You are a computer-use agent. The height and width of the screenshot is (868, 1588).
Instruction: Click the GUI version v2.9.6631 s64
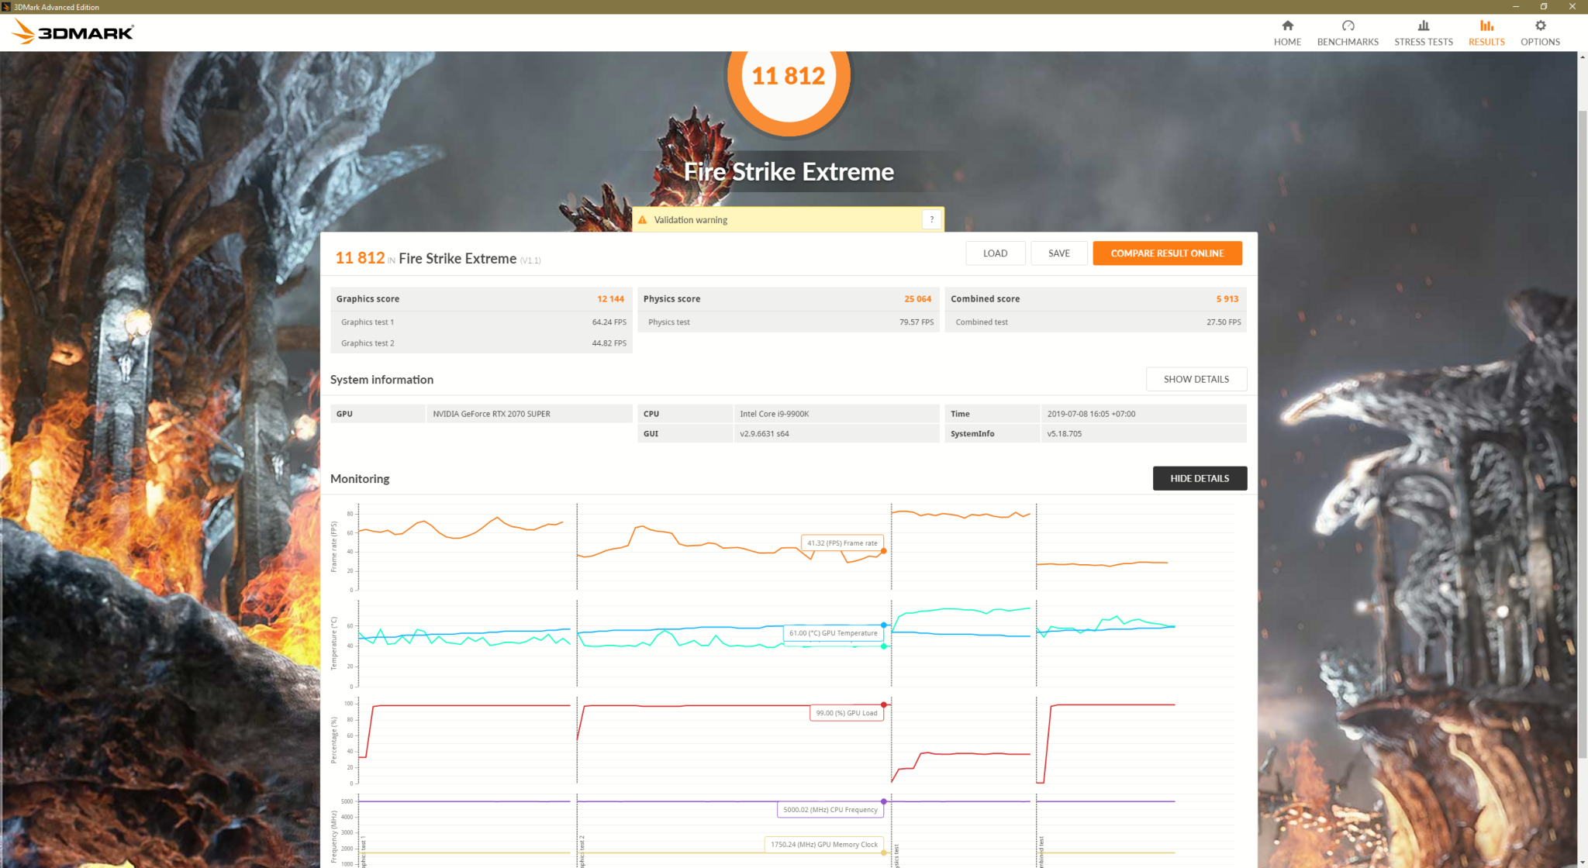[764, 434]
